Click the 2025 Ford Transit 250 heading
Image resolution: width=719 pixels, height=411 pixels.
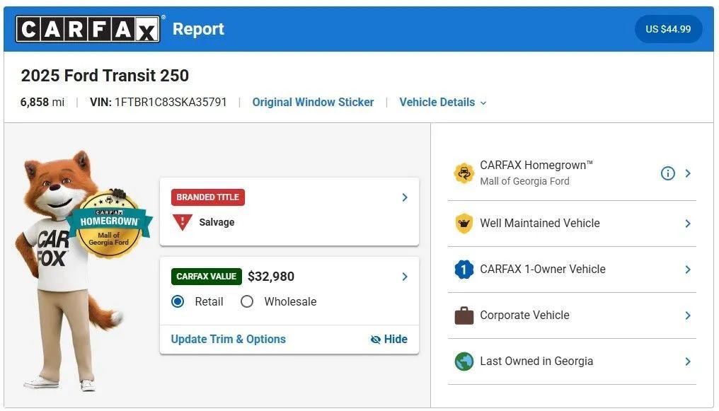click(105, 76)
